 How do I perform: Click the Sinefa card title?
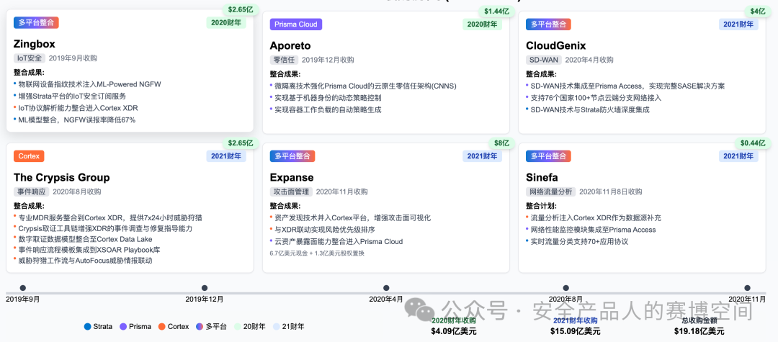543,177
